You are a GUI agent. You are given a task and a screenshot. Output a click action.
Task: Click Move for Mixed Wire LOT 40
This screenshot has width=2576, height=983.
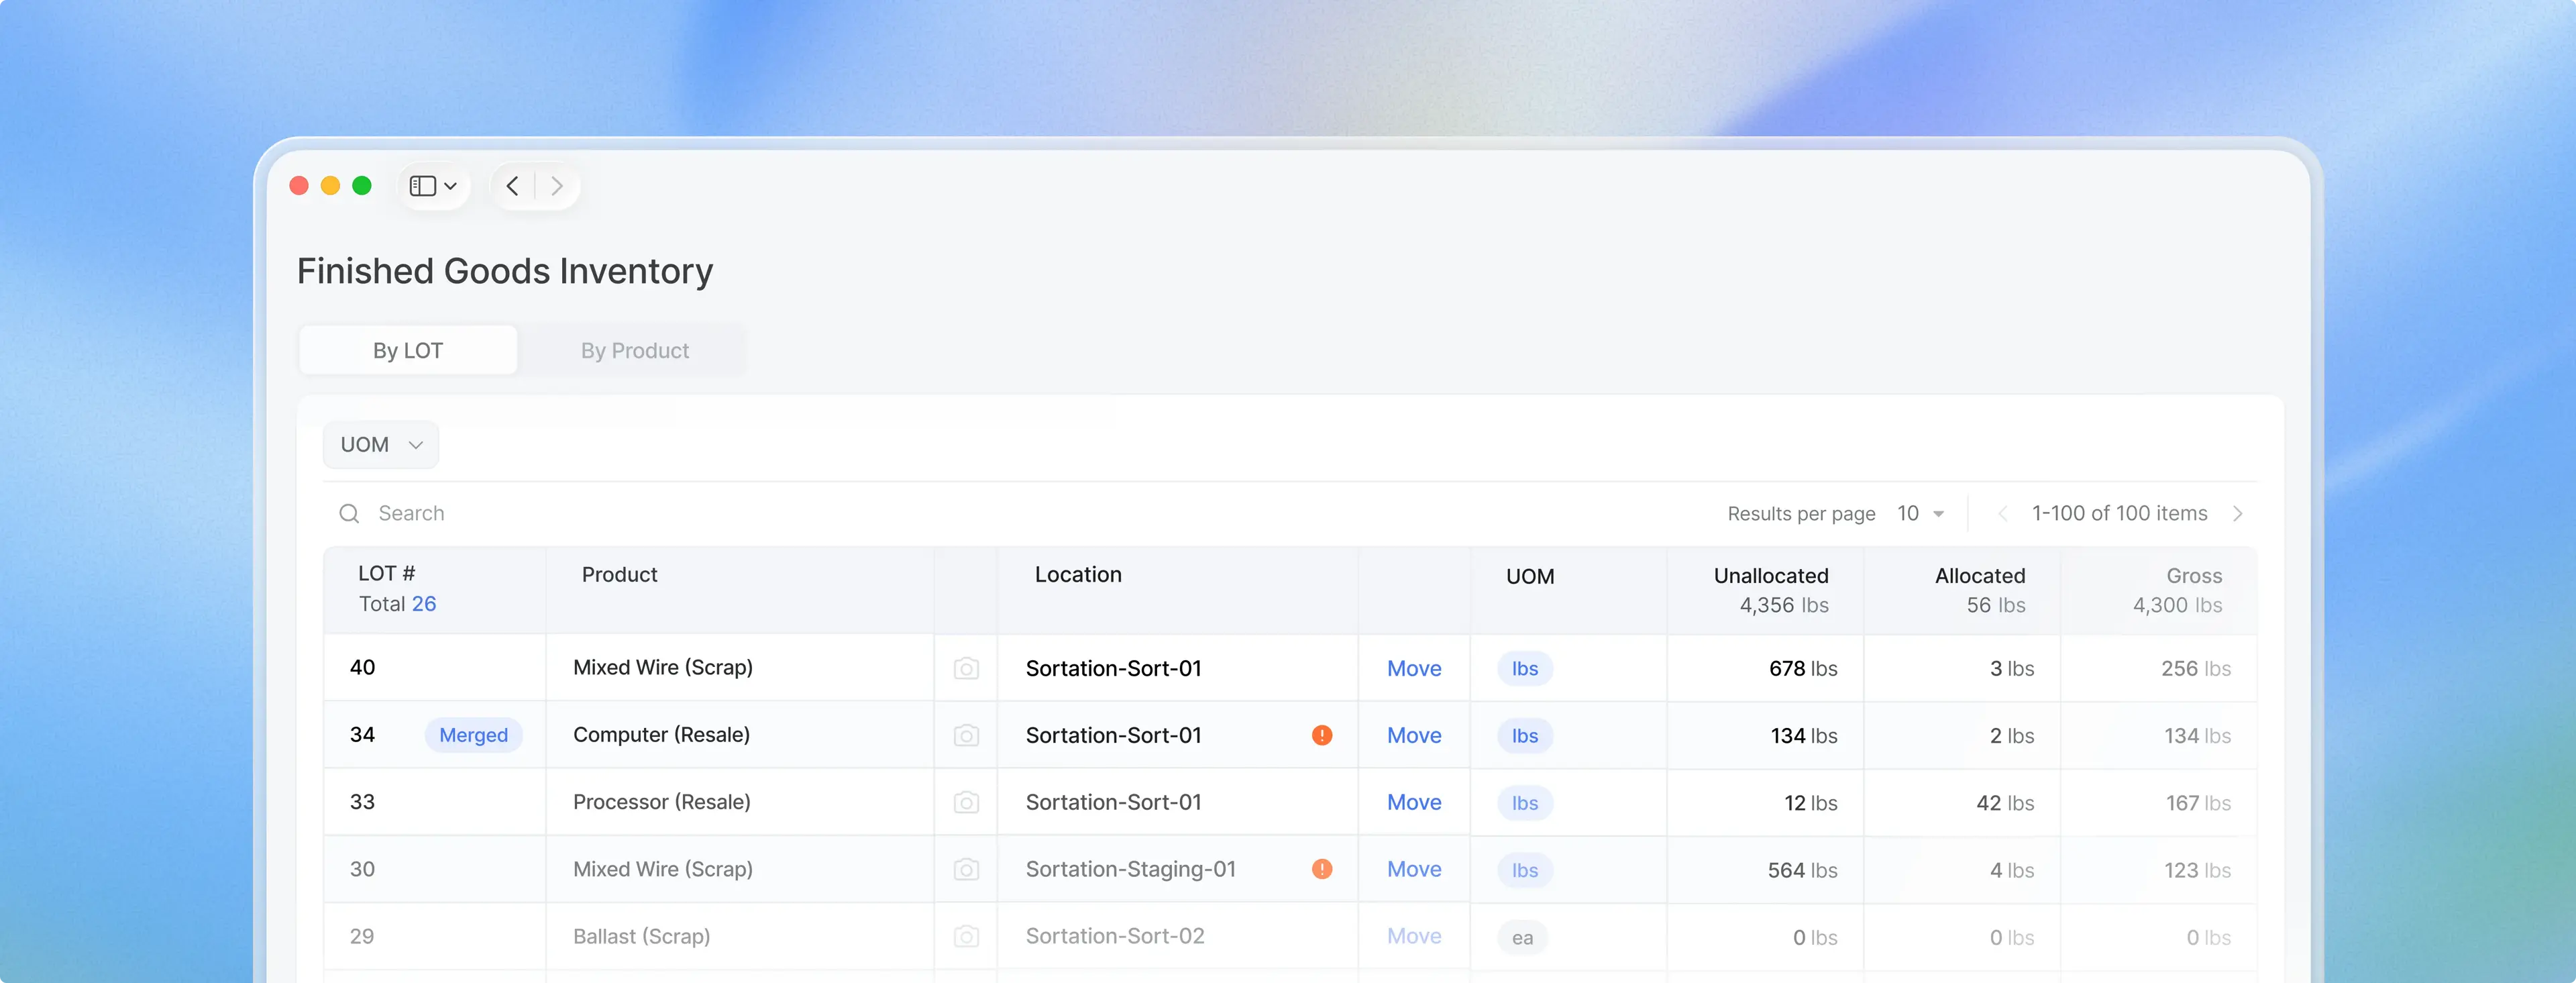[x=1414, y=668]
